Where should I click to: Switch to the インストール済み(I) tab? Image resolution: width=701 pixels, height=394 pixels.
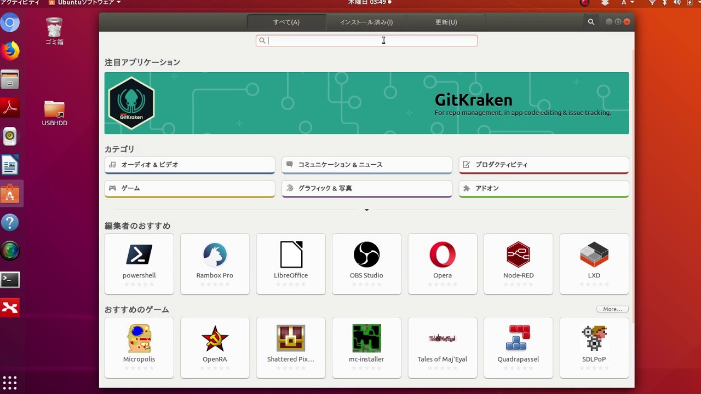tap(366, 22)
